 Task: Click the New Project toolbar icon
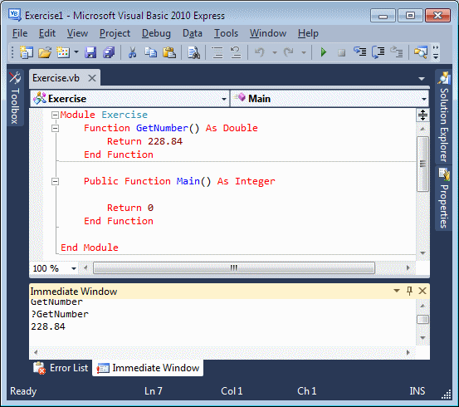click(26, 52)
